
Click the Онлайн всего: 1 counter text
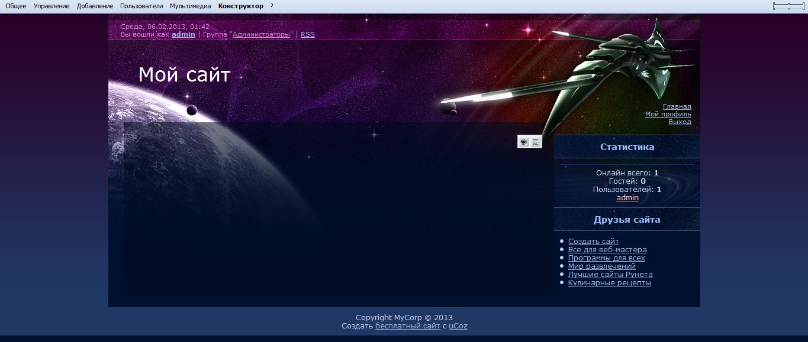tap(627, 173)
